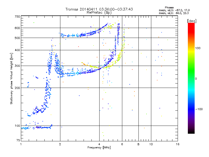Click the x-axis tick label '8'

(138, 144)
